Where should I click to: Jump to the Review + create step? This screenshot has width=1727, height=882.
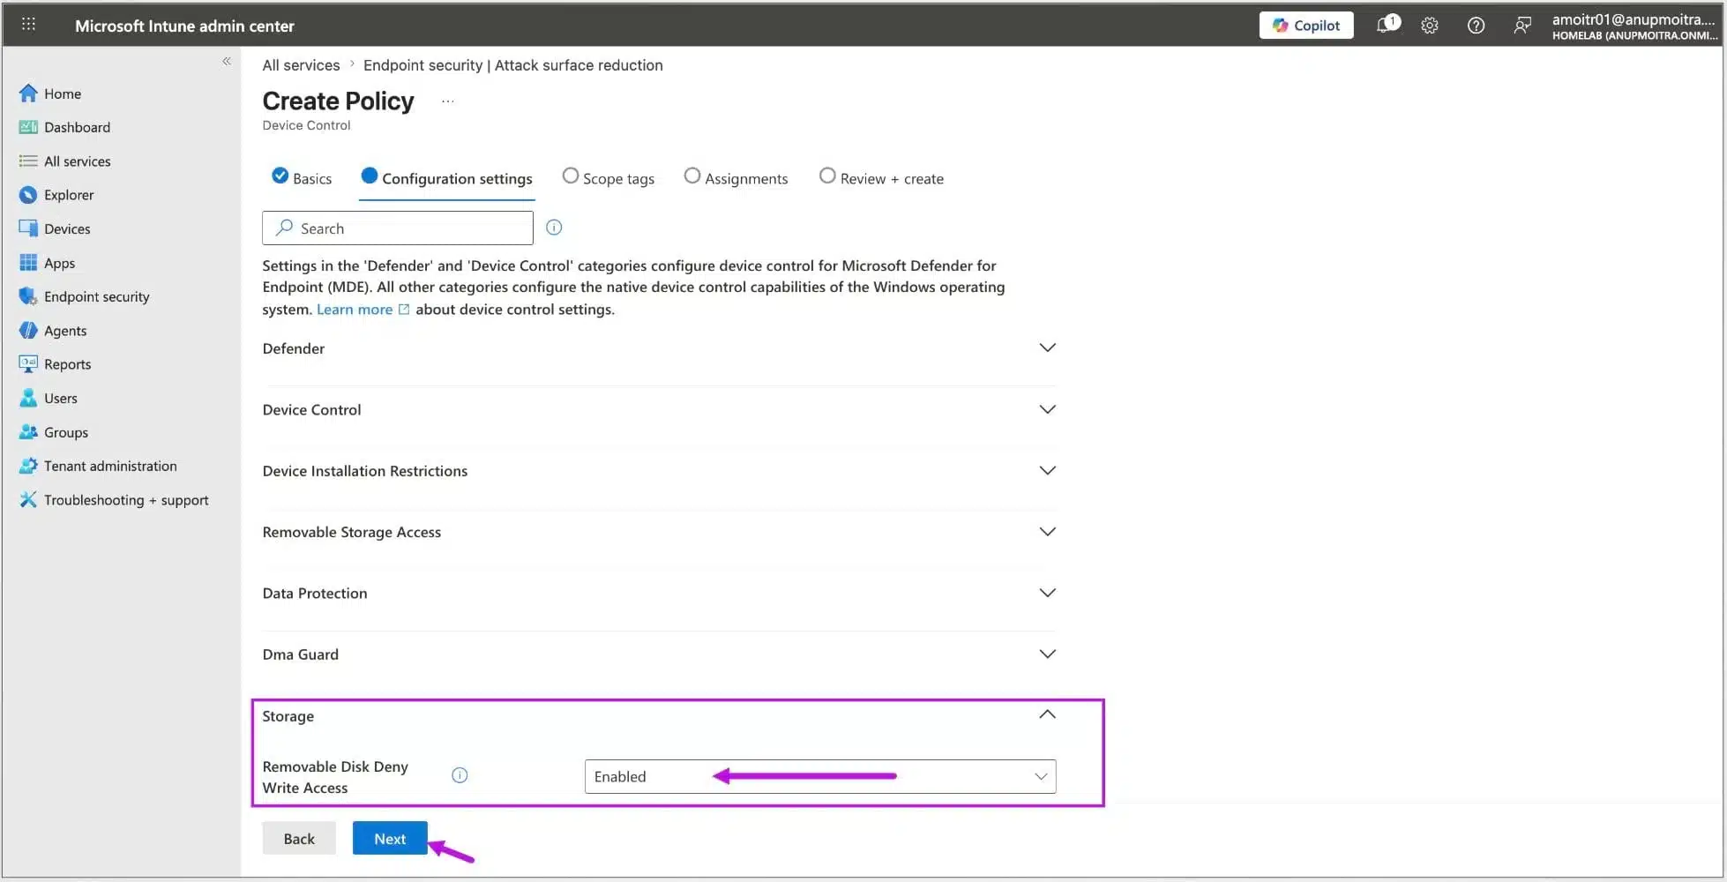coord(881,178)
